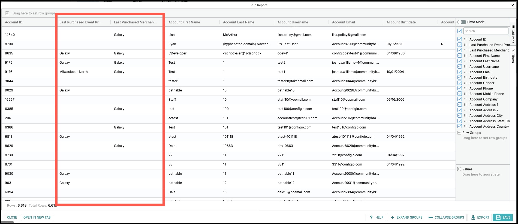Select the Account Address City drag handle icon
The width and height of the screenshot is (518, 224).
pos(466,116)
